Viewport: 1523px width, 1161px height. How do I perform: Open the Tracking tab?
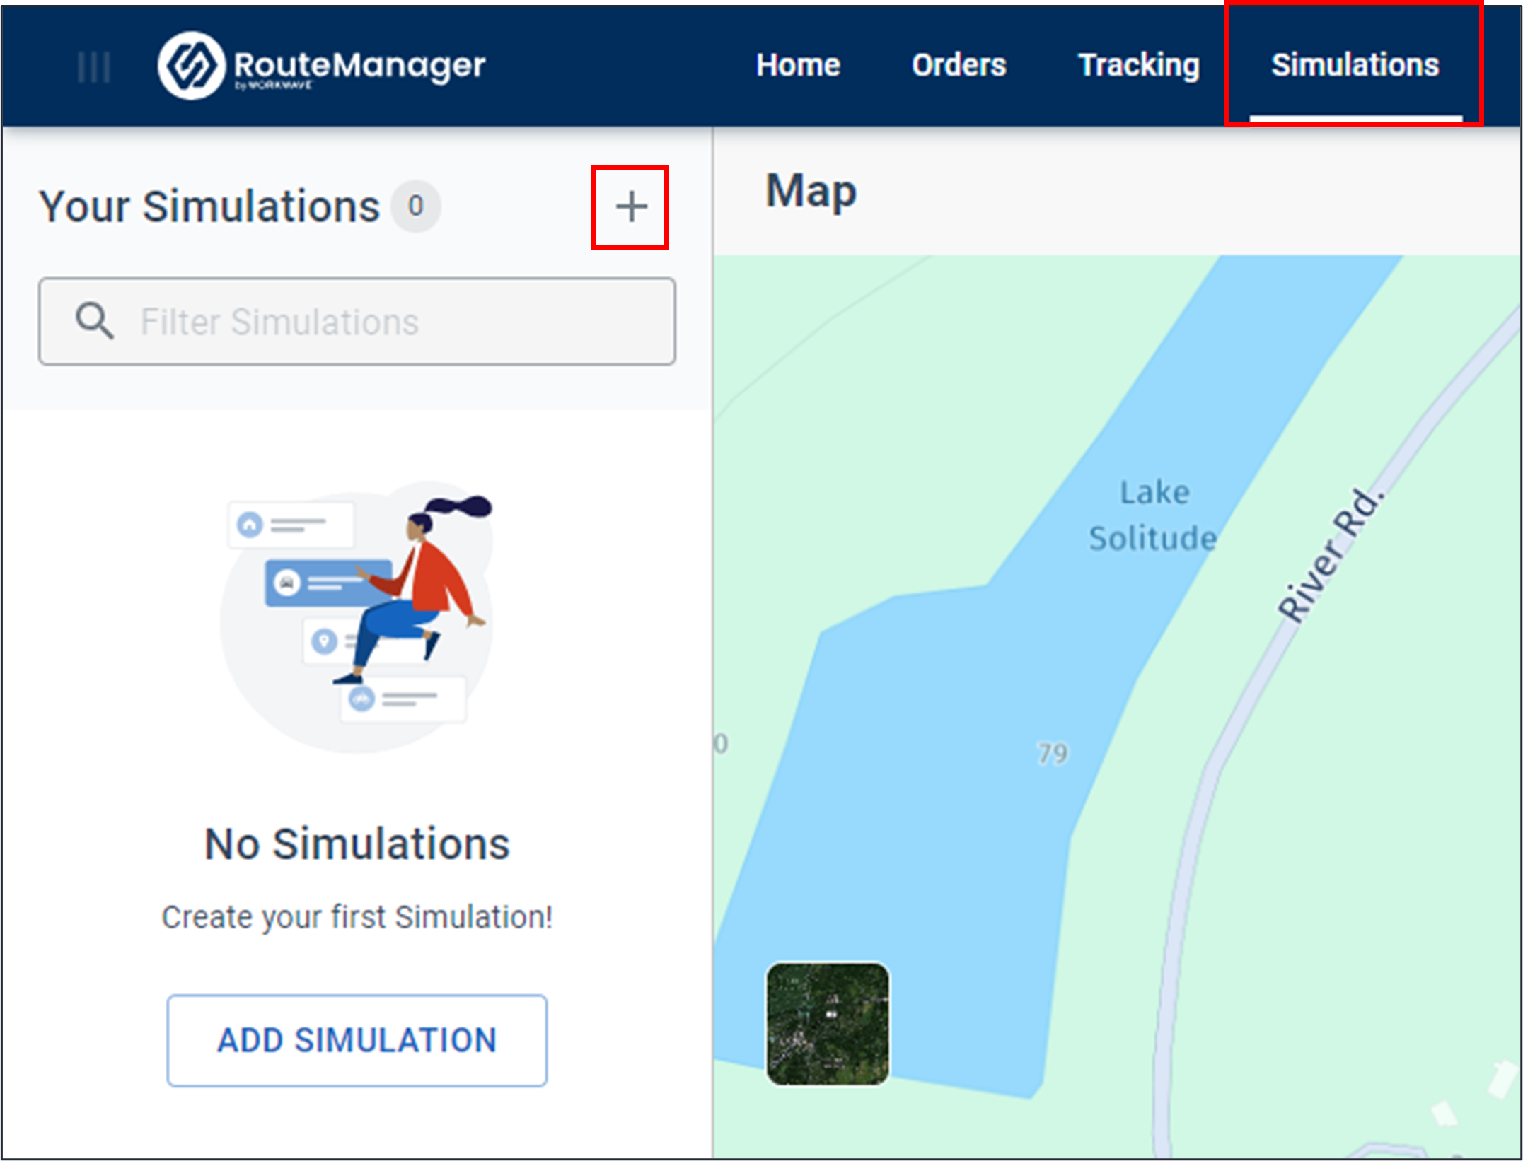click(x=1138, y=65)
